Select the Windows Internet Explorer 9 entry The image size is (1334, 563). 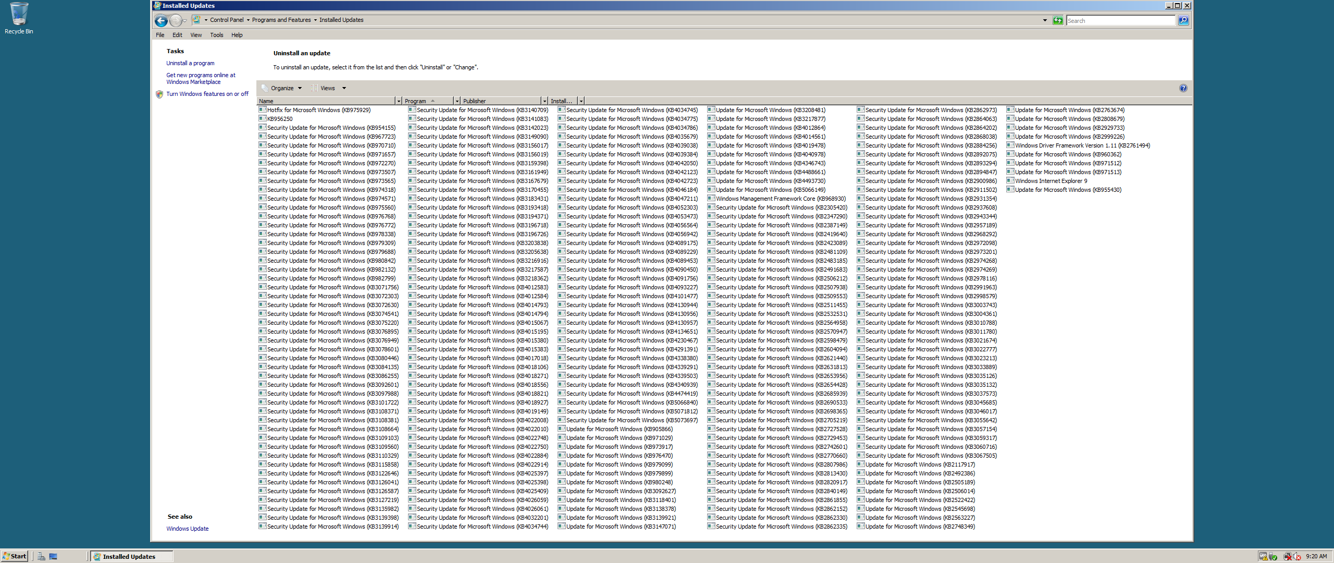point(1051,181)
